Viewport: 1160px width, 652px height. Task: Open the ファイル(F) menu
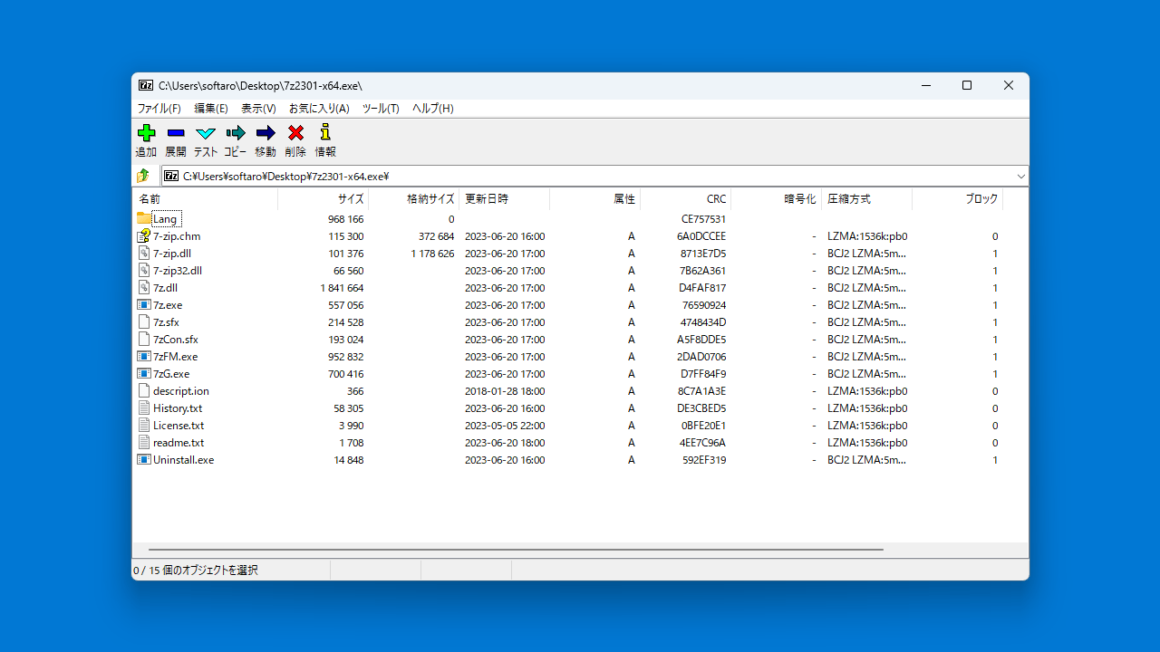pos(159,108)
